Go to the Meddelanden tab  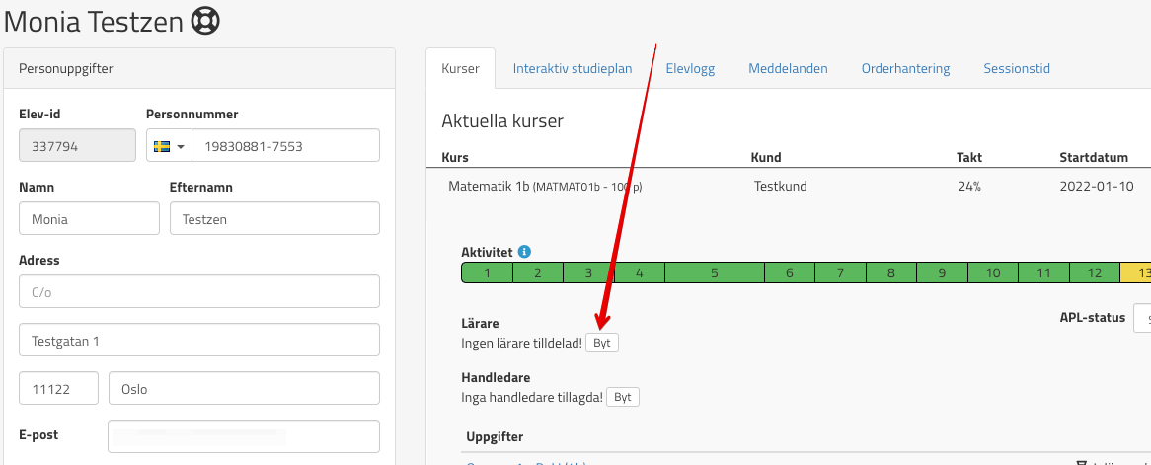788,69
